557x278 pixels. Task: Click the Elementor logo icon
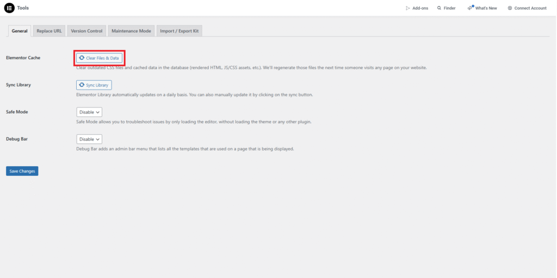pos(9,8)
